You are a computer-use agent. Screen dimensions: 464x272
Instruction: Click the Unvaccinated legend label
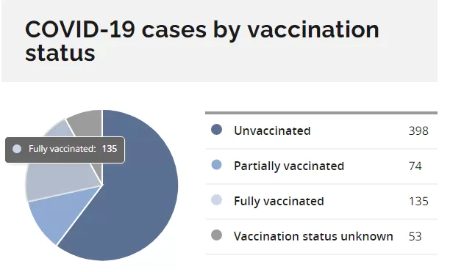[272, 131]
